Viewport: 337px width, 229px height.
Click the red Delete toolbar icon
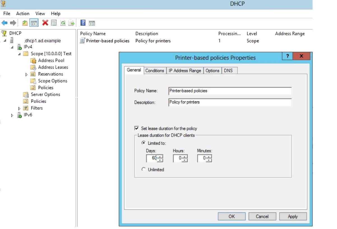[x=45, y=23]
